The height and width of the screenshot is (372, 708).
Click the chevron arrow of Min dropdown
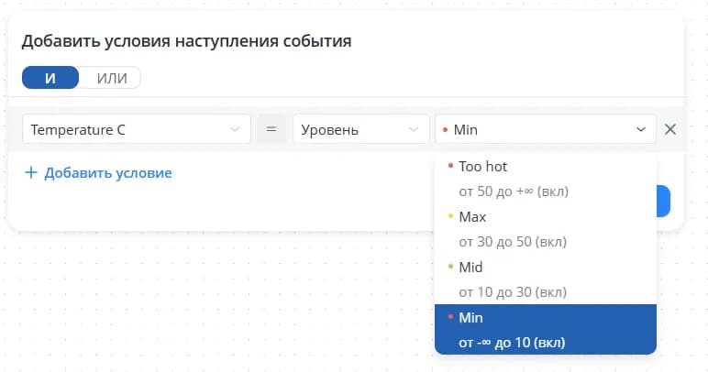click(641, 130)
